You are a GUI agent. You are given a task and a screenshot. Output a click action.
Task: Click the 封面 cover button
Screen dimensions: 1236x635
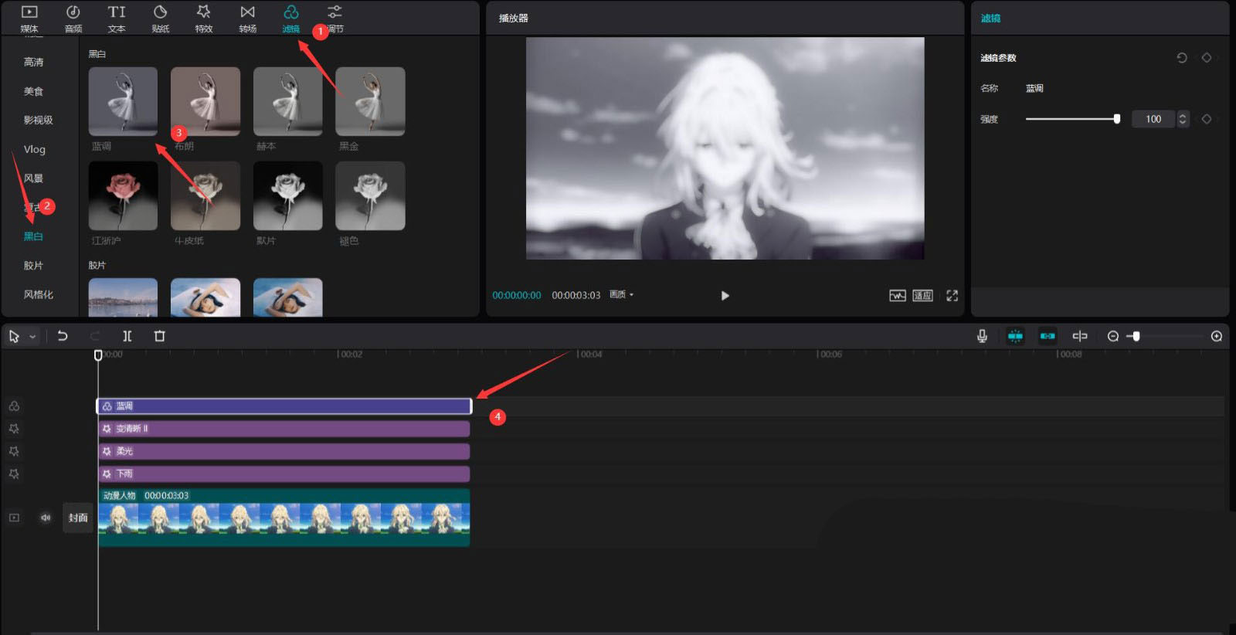[78, 518]
